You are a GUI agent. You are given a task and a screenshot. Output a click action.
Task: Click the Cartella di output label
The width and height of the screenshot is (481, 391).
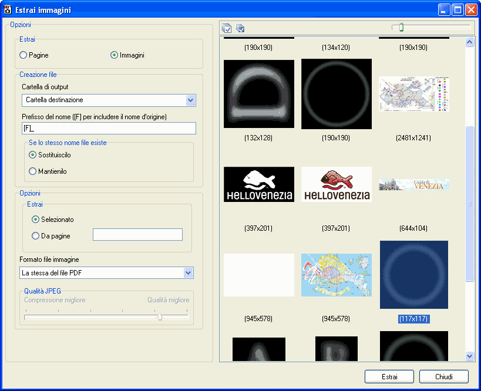(x=45, y=87)
